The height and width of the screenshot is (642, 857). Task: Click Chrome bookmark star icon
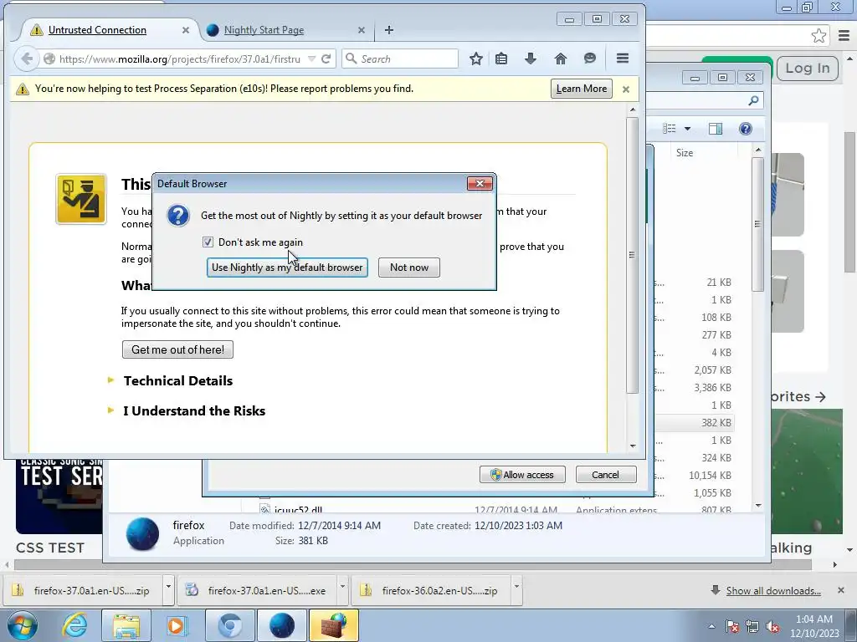[819, 36]
